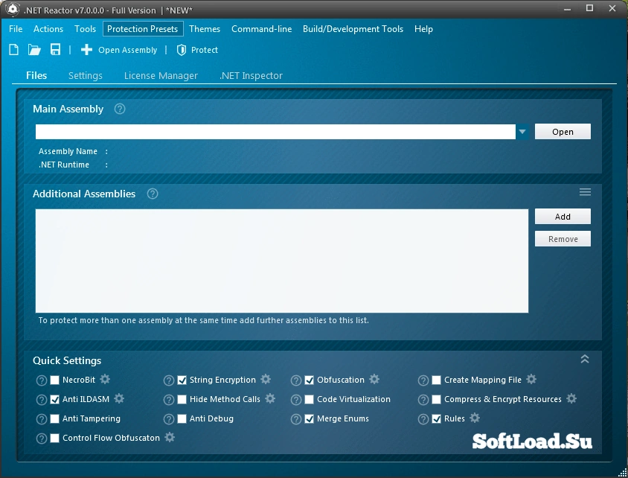Open the Additional Assemblies help icon
Image resolution: width=628 pixels, height=478 pixels.
click(153, 194)
